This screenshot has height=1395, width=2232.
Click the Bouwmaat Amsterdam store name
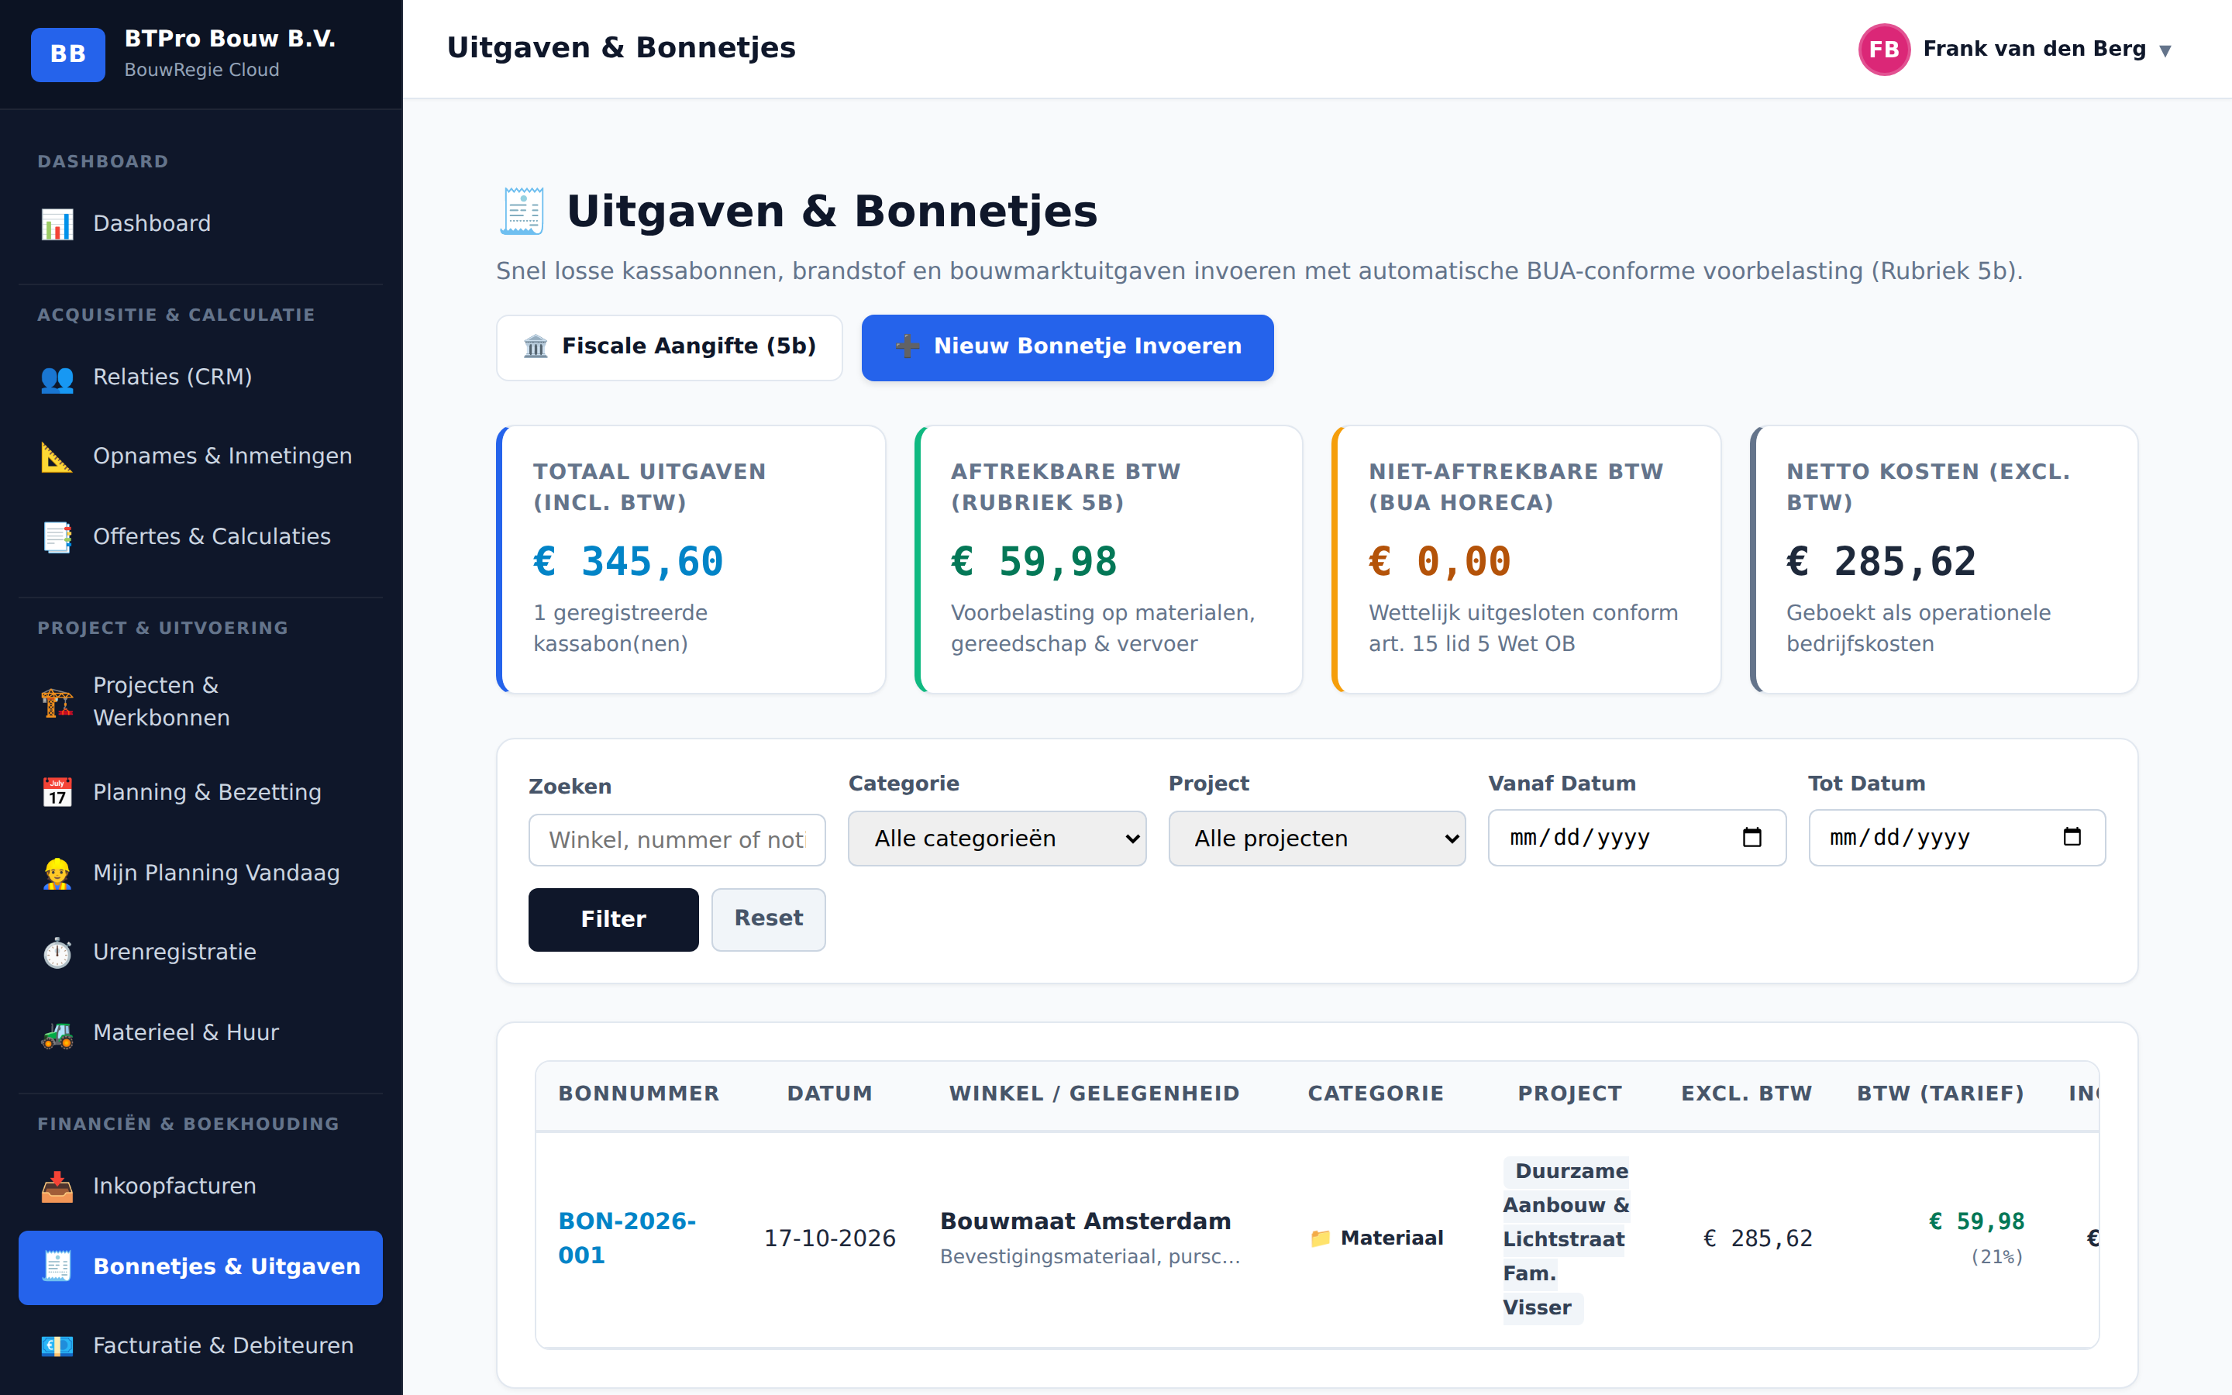1085,1221
